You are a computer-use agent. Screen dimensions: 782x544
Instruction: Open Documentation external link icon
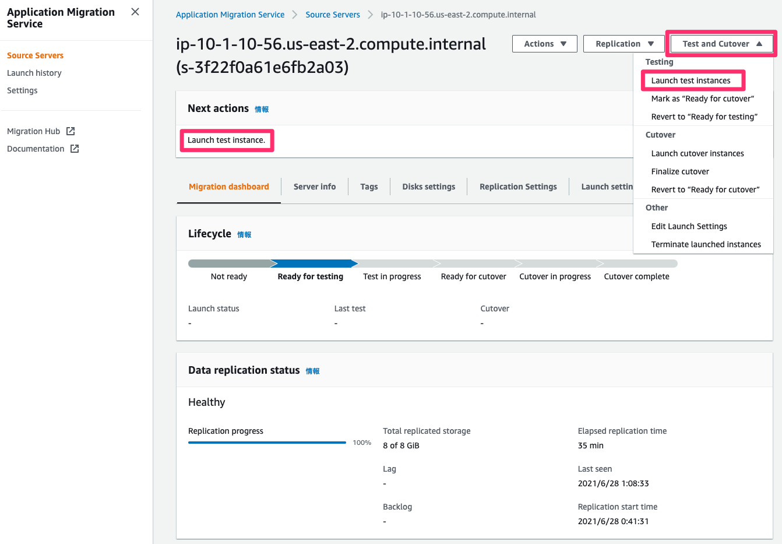tap(75, 149)
